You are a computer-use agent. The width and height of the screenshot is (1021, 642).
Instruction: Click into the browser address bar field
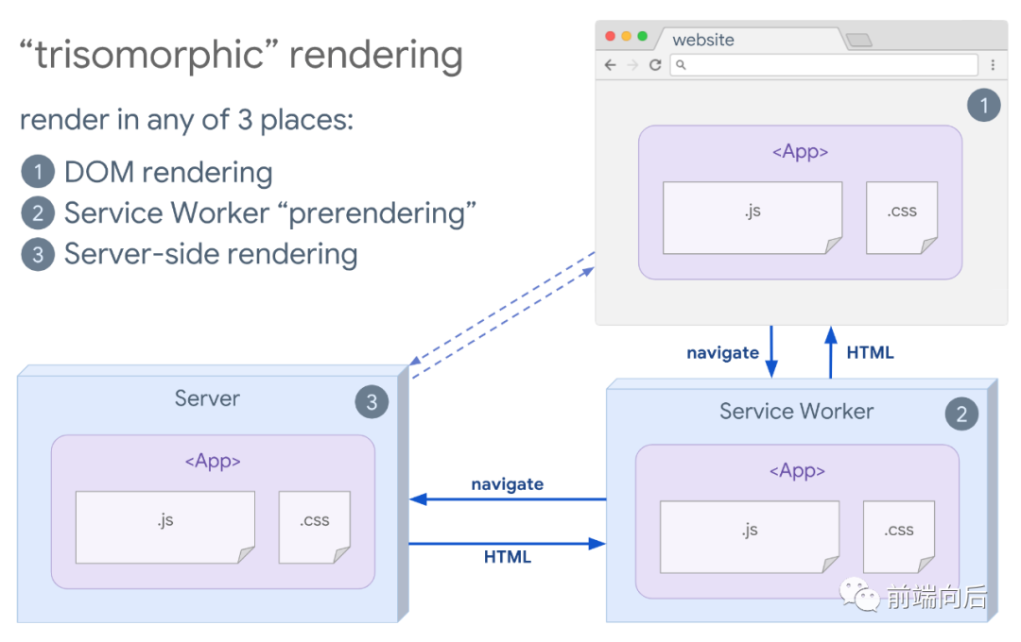[x=823, y=65]
